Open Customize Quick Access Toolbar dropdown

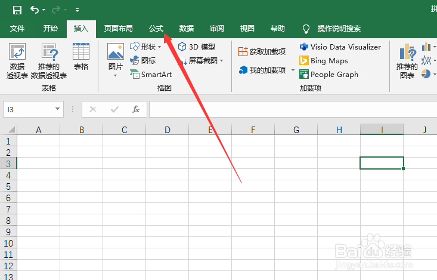[77, 10]
